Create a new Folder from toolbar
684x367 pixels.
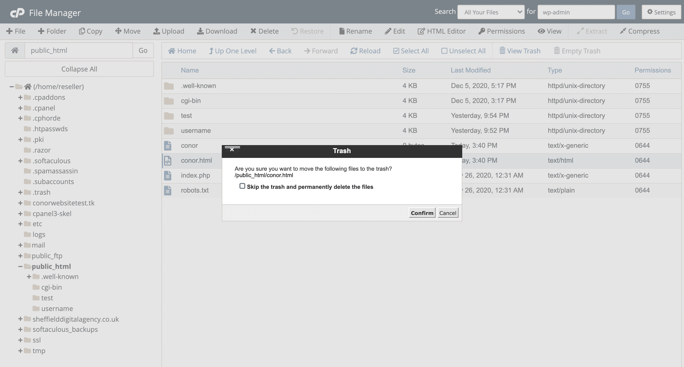coord(52,31)
